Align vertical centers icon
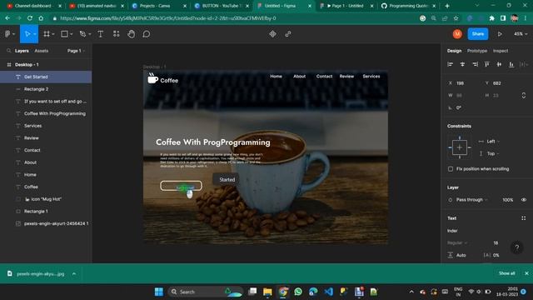This screenshot has width=533, height=300. pos(499,64)
